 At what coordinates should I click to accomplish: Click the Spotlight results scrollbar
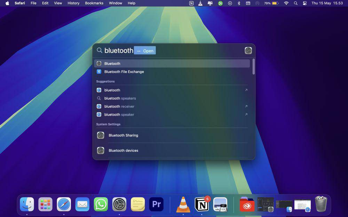[253, 67]
